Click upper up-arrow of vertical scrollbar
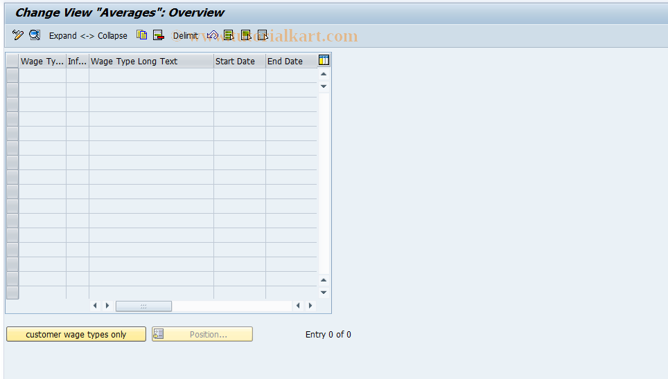The width and height of the screenshot is (668, 379). [x=324, y=74]
